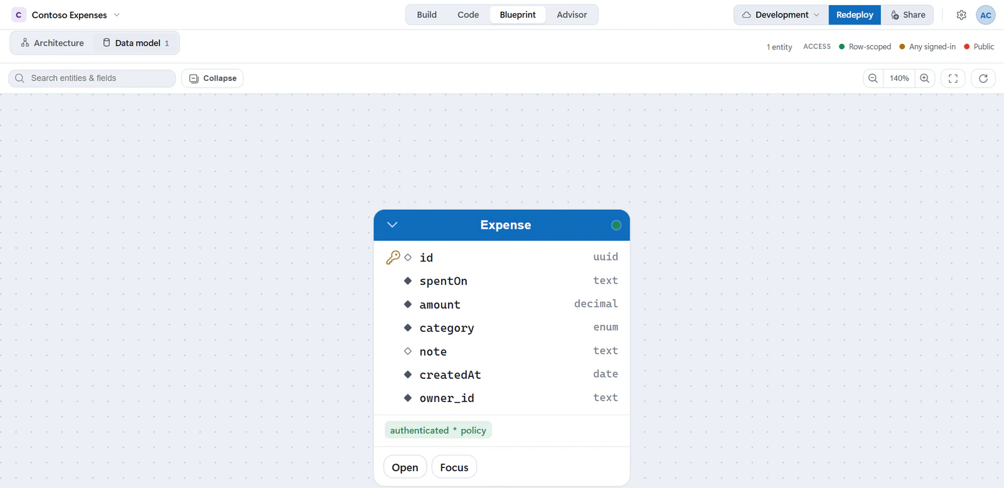Collapse the Expense entity with chevron
1004x488 pixels.
tap(392, 225)
